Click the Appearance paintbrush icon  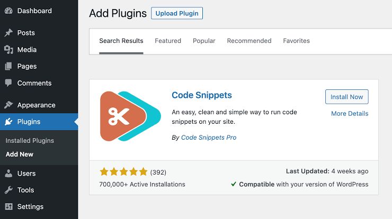coord(8,105)
